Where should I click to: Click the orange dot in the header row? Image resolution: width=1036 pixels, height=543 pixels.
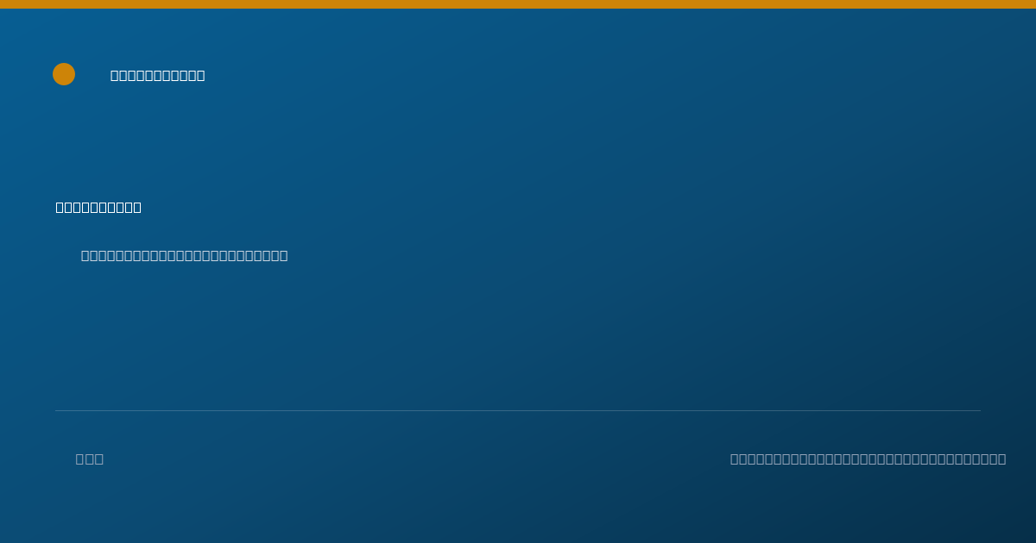point(64,74)
